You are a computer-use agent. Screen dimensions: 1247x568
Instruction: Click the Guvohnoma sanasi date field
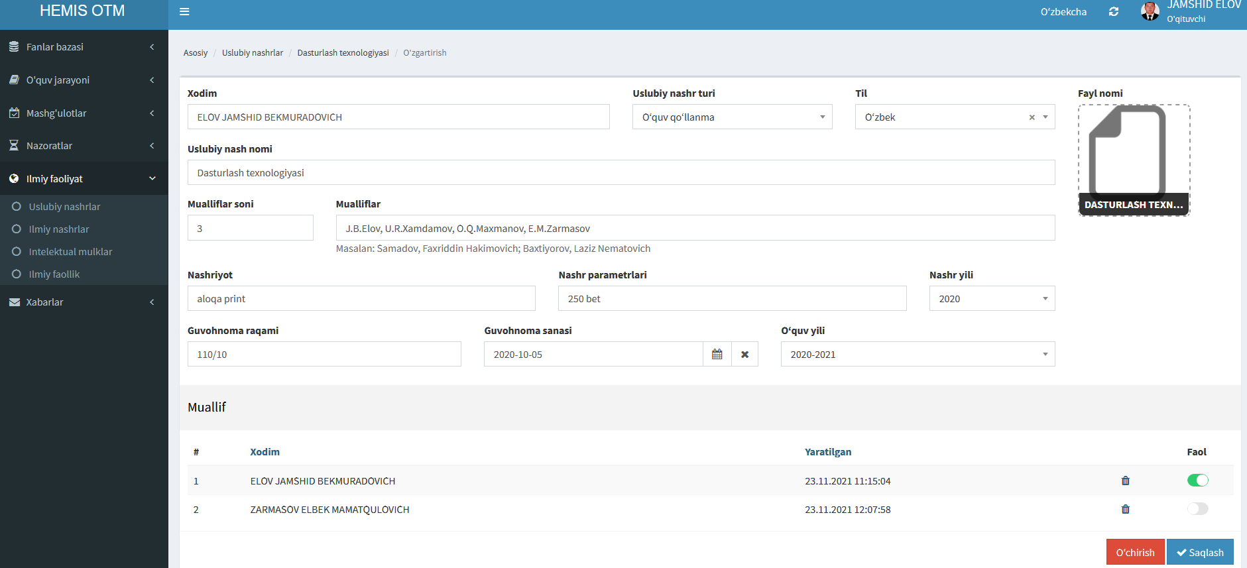pyautogui.click(x=593, y=354)
